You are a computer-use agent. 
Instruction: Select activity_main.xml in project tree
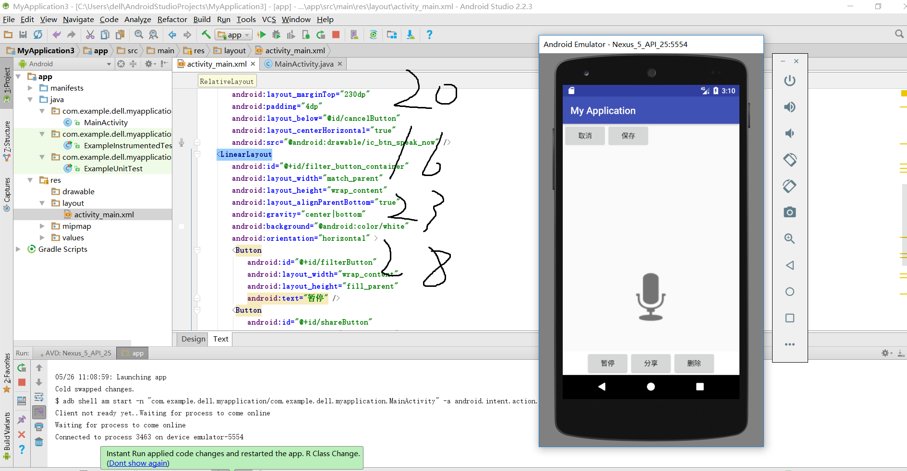[x=104, y=214]
